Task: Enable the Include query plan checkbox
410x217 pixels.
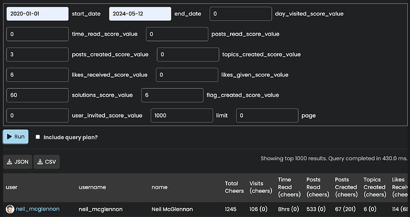Action: [x=38, y=137]
